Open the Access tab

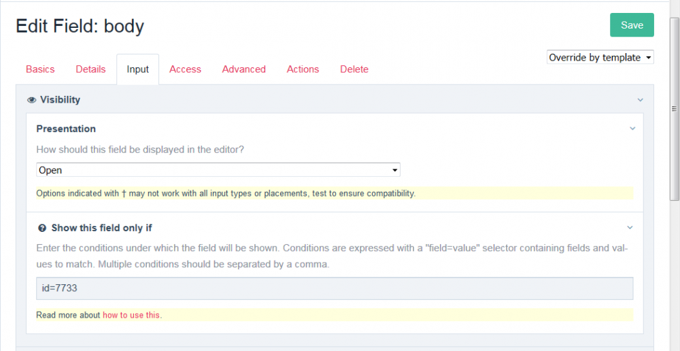click(x=185, y=69)
